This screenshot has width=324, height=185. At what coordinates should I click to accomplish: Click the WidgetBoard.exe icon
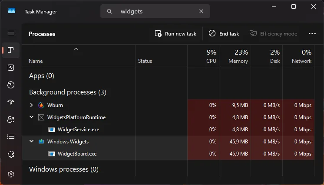51,154
